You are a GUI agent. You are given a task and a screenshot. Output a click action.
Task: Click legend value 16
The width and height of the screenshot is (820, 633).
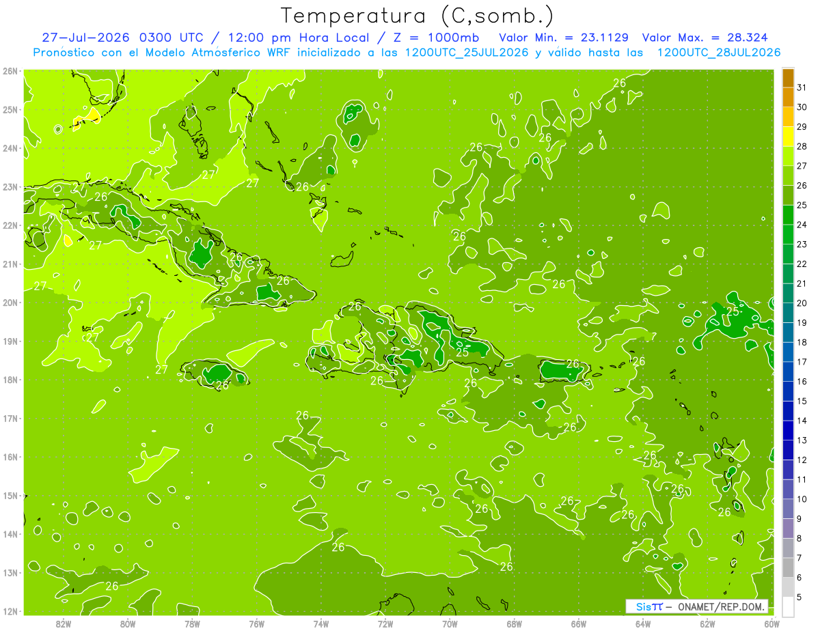click(802, 382)
